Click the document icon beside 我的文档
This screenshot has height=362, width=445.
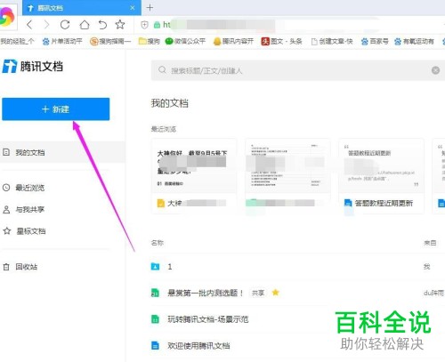pos(6,152)
